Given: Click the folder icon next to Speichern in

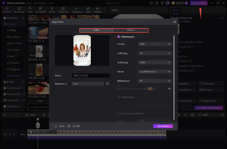Looking at the screenshot, I should coord(107,84).
